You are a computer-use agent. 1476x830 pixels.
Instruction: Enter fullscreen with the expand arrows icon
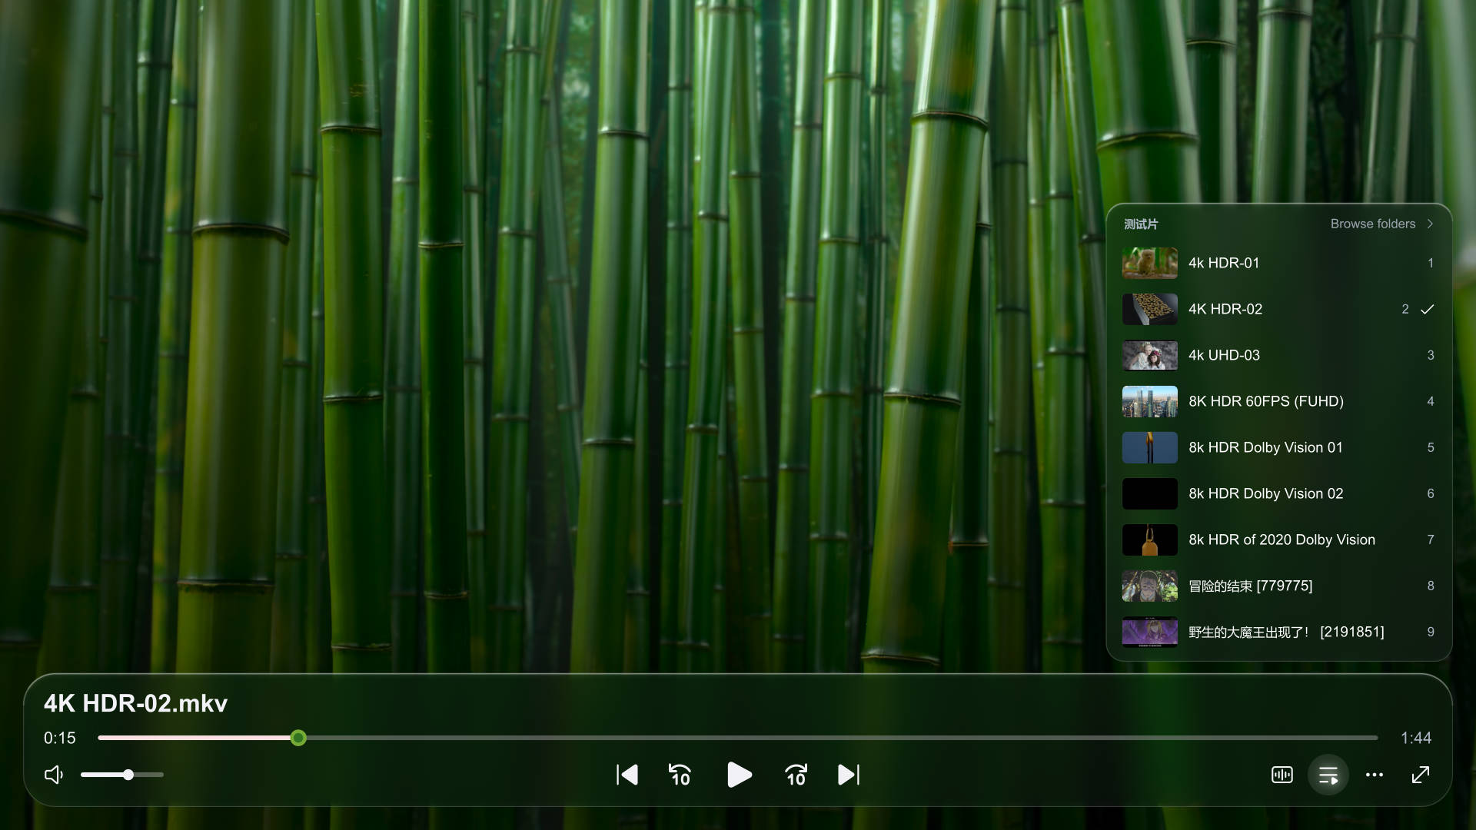pos(1421,775)
